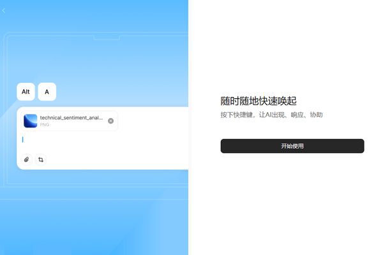The width and height of the screenshot is (383, 255).
Task: Click the Alt key cap
Action: 26,92
